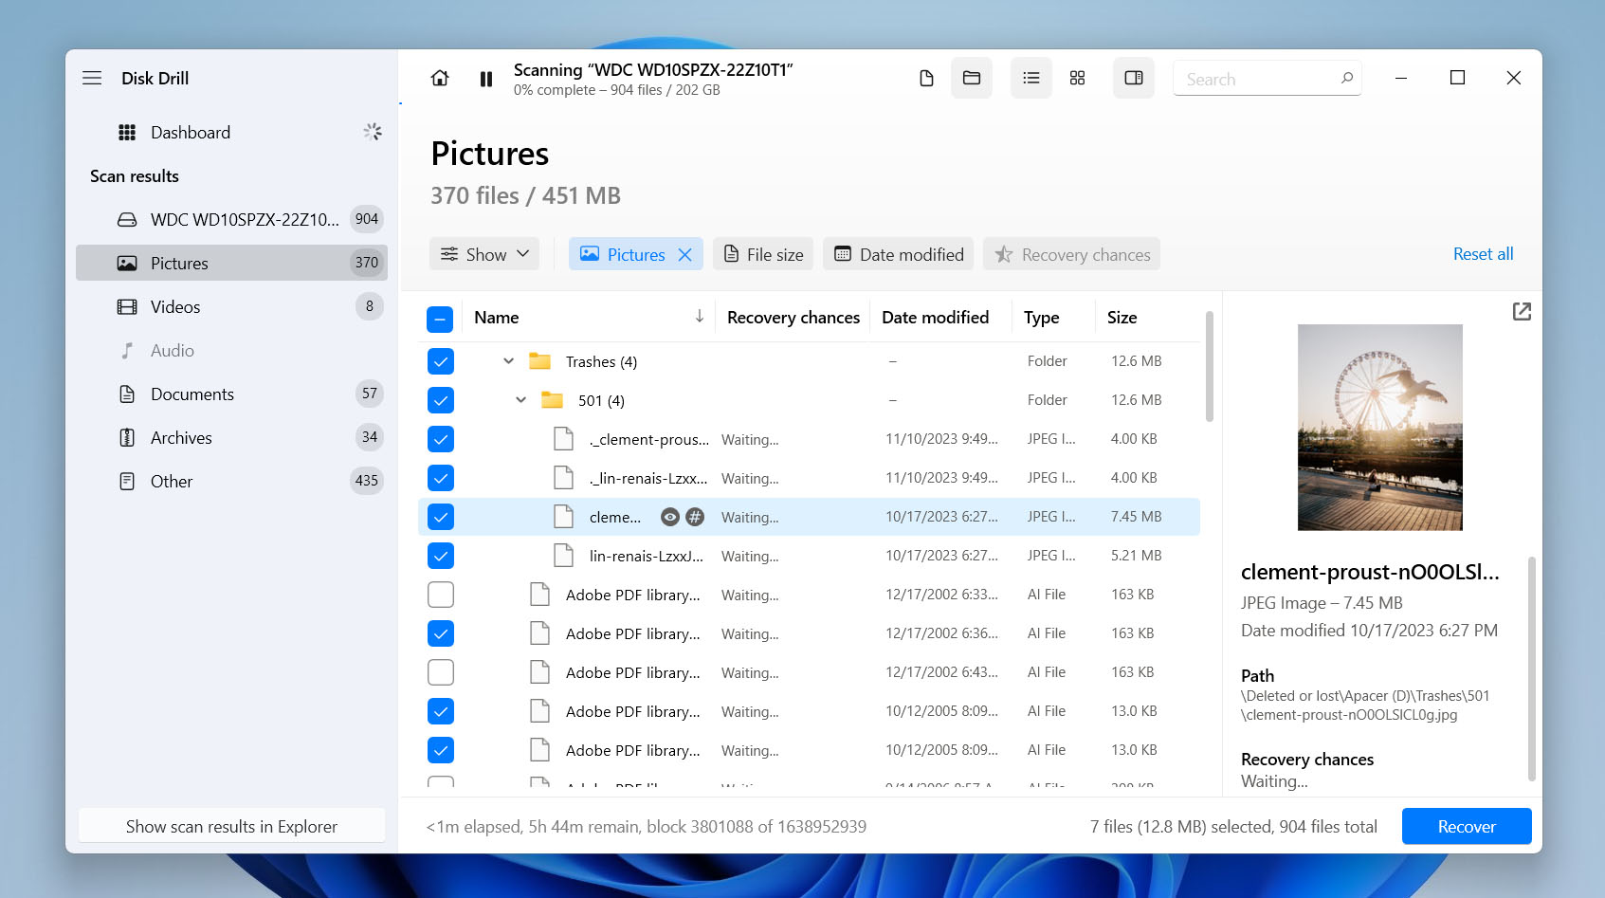Click the loading spinner beside Dashboard

coord(373,132)
